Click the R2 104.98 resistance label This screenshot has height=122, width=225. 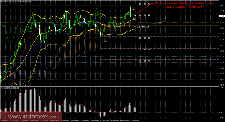144,4
